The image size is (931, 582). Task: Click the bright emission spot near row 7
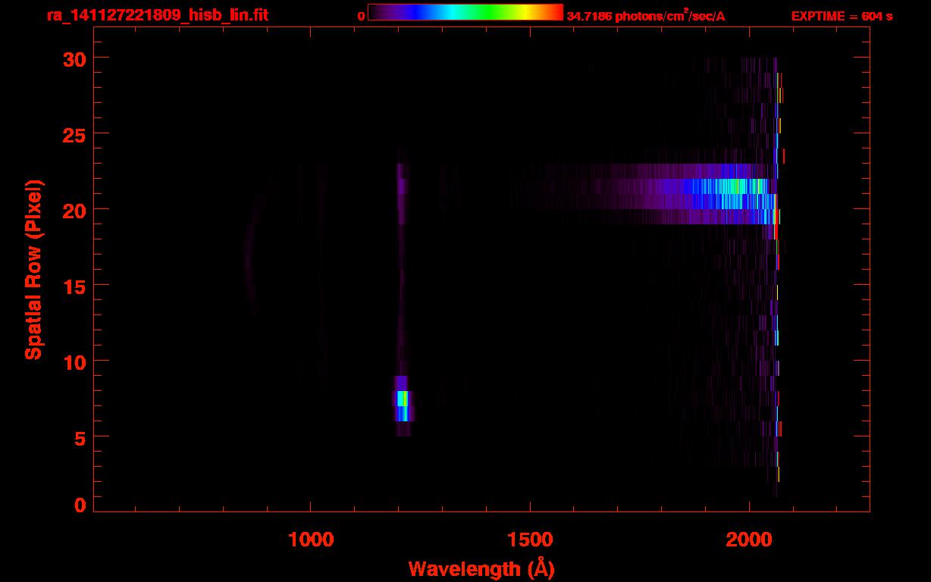coord(403,405)
